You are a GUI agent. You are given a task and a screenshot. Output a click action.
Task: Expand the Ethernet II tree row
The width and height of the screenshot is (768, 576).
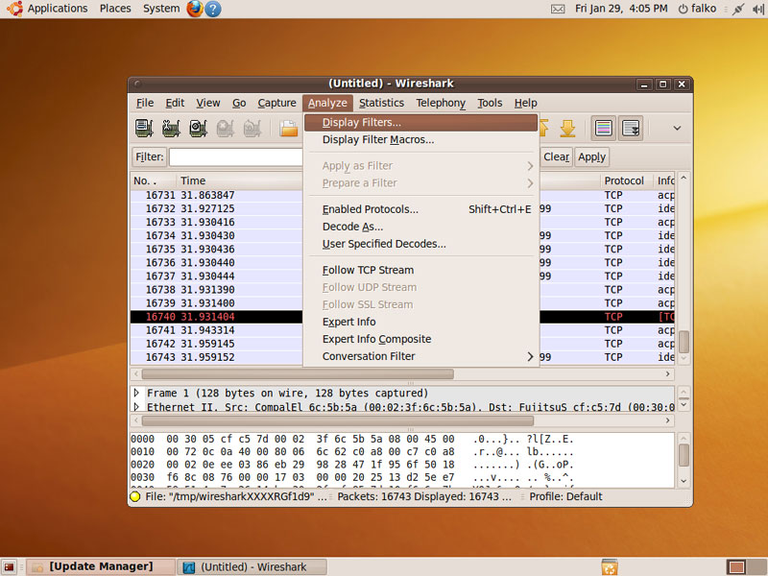136,407
